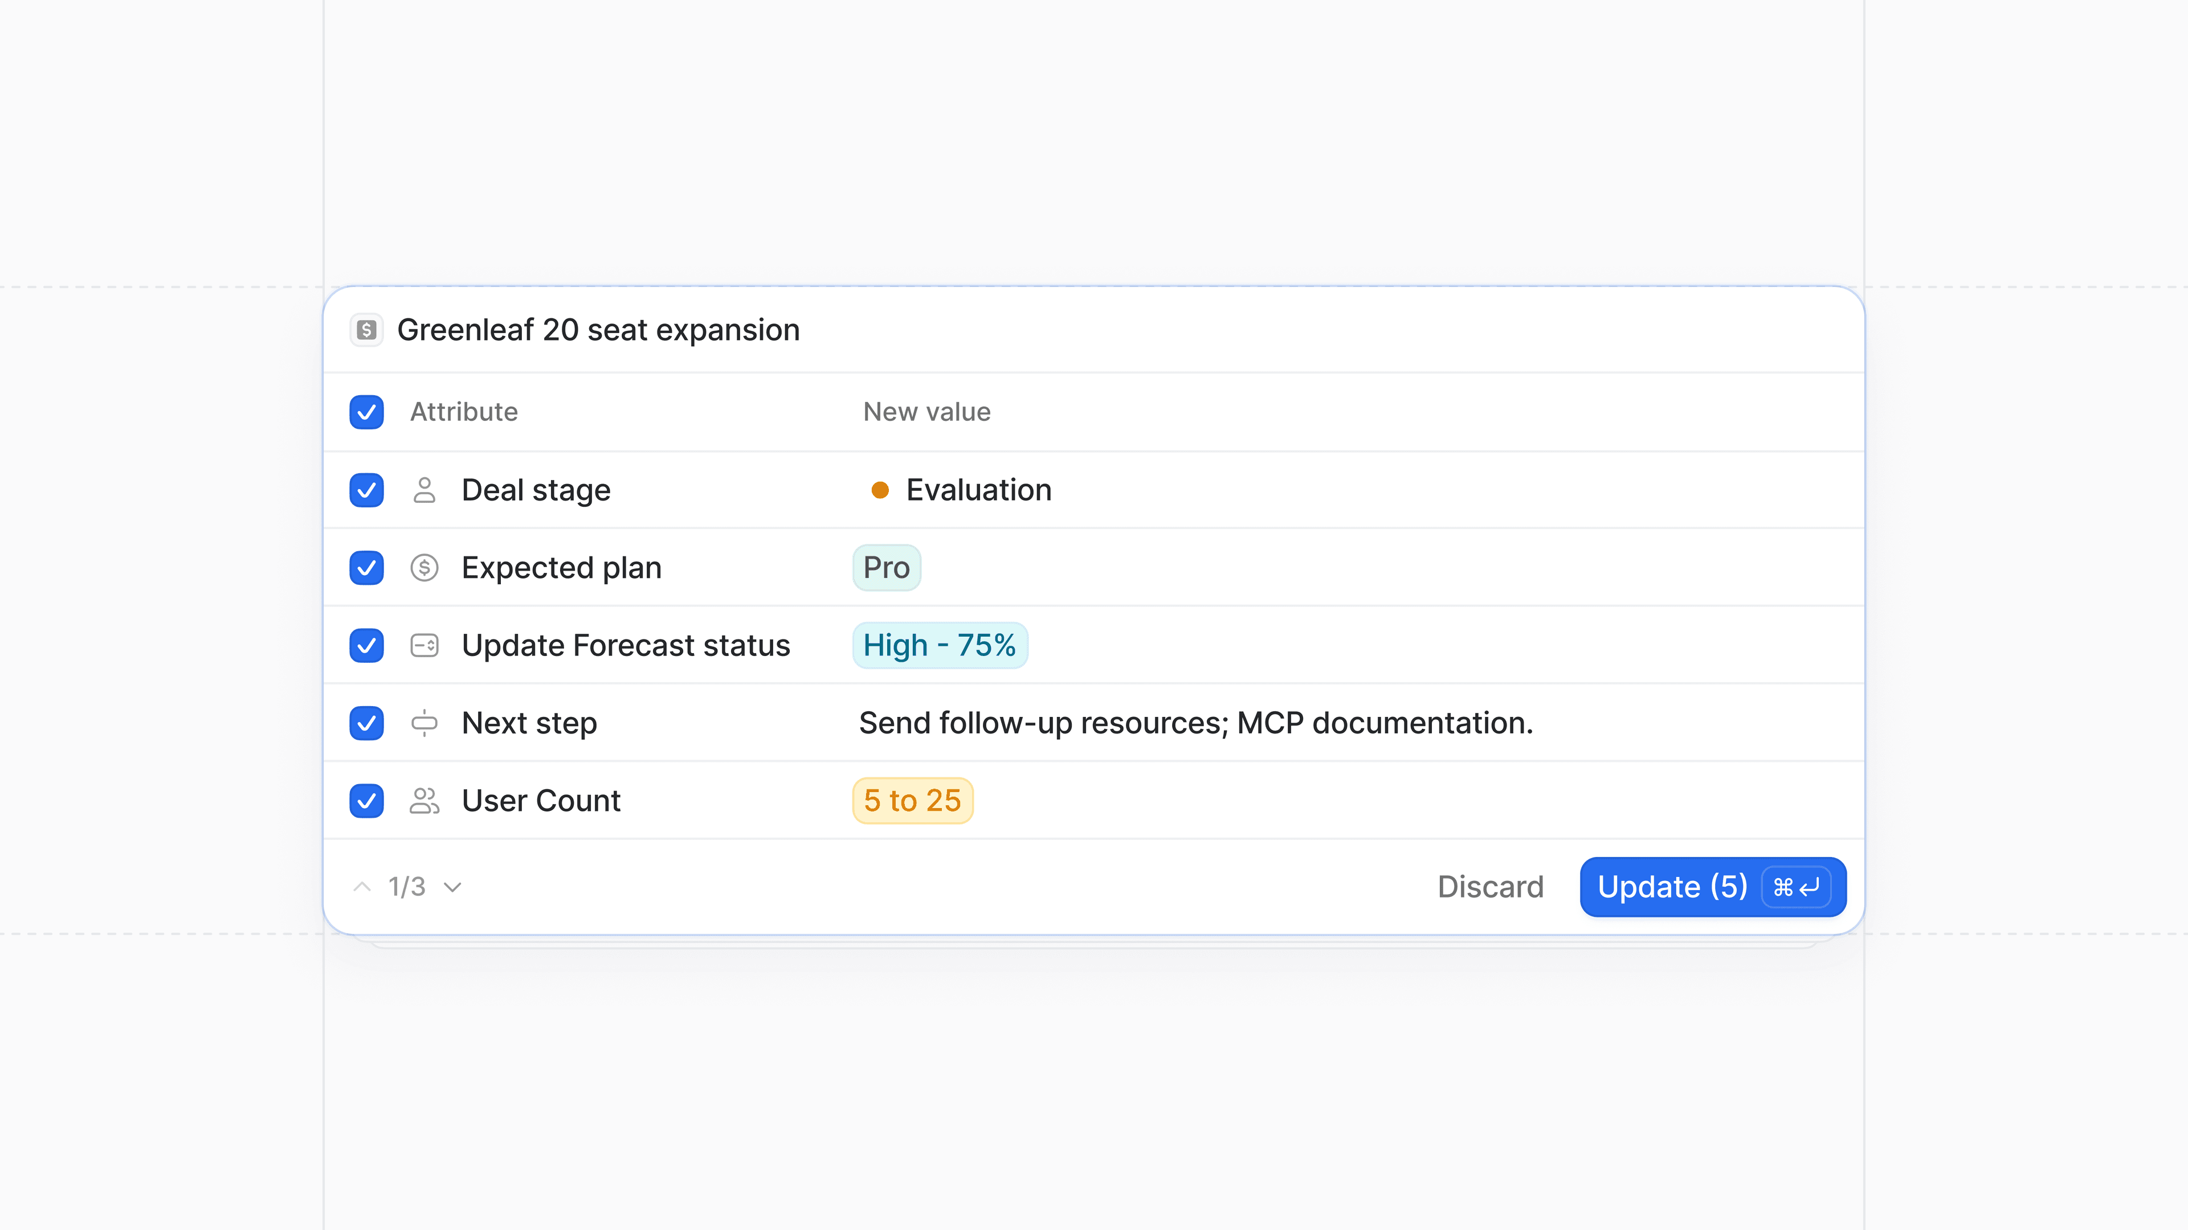The image size is (2188, 1230).
Task: Click the deal icon beside Greenleaf title
Action: (366, 330)
